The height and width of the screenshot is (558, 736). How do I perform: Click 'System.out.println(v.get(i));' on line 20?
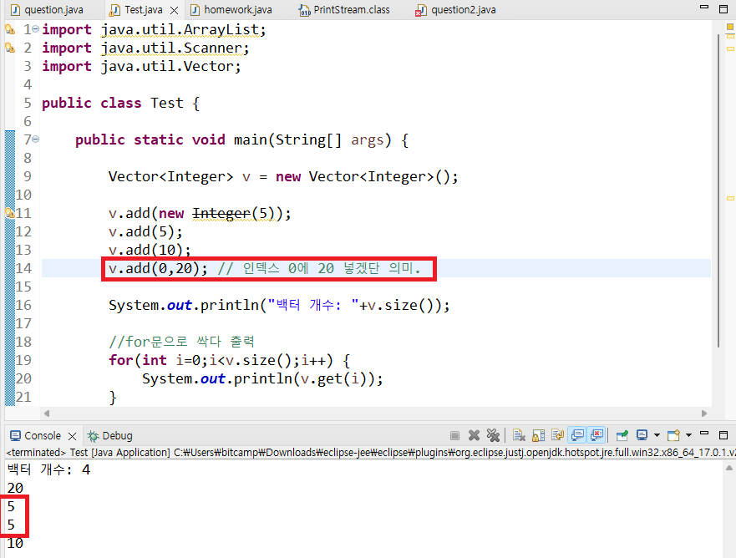point(262,378)
